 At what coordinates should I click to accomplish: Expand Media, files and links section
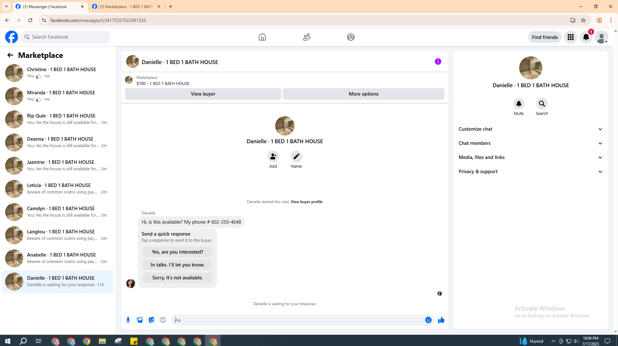click(531, 157)
